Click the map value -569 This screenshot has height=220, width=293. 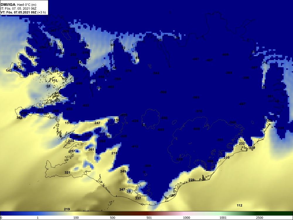163,92
